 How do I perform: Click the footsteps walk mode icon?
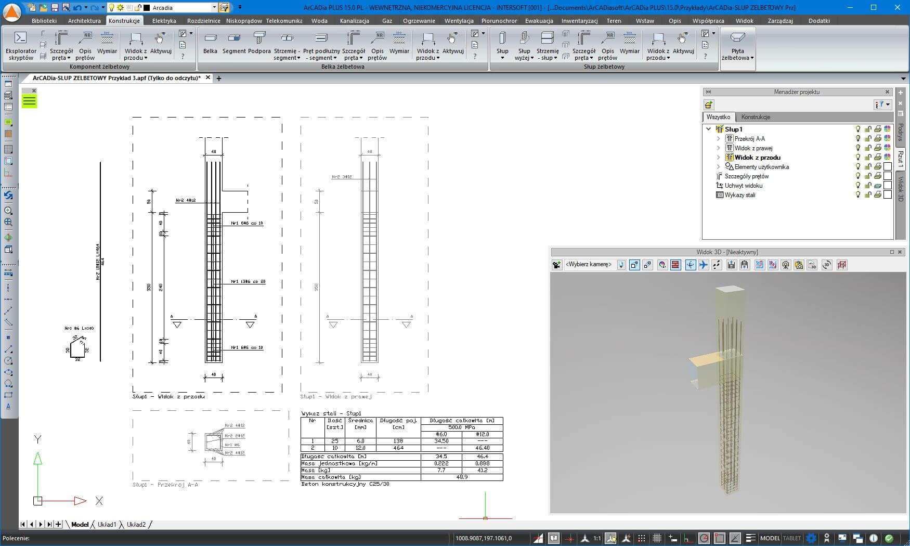(x=717, y=265)
